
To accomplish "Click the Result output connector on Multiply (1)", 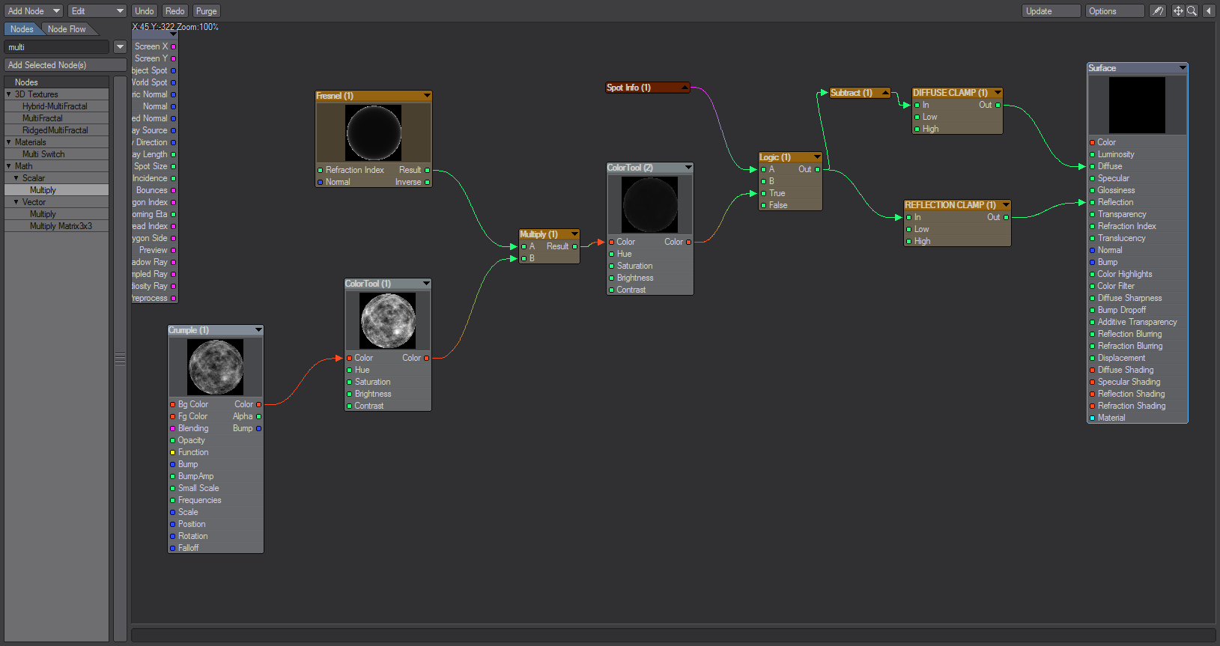I will point(575,247).
